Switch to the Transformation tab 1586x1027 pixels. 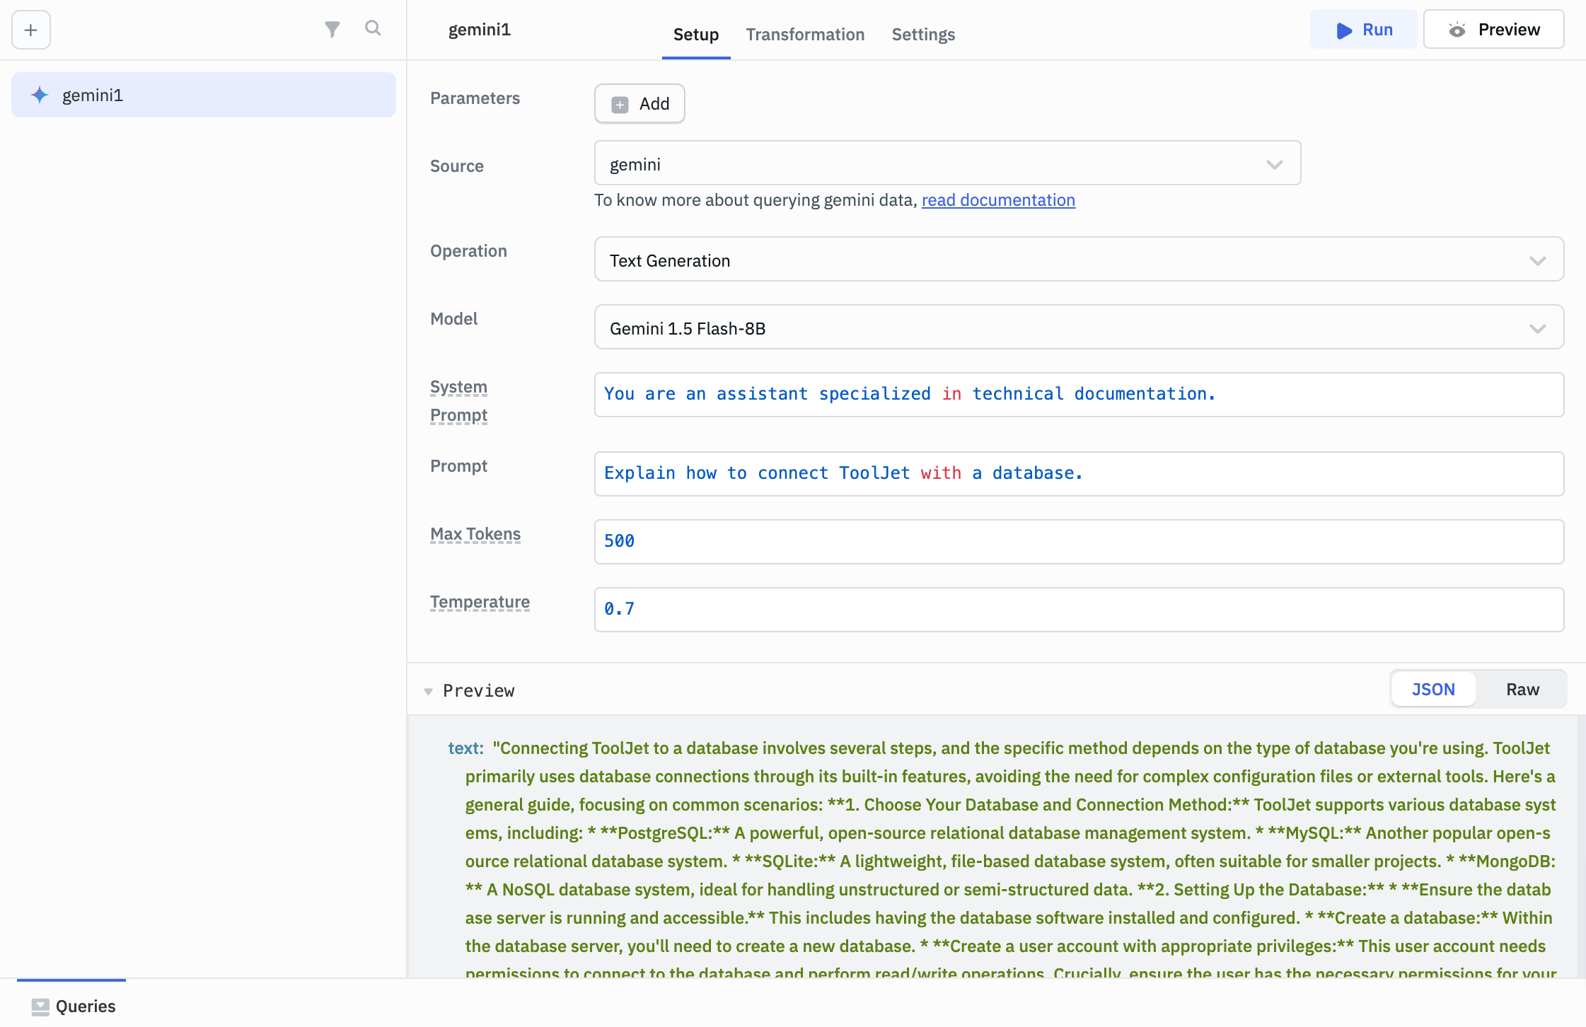(805, 34)
